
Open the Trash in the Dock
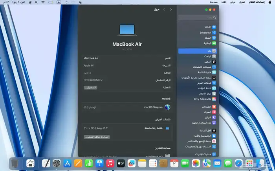[15, 164]
